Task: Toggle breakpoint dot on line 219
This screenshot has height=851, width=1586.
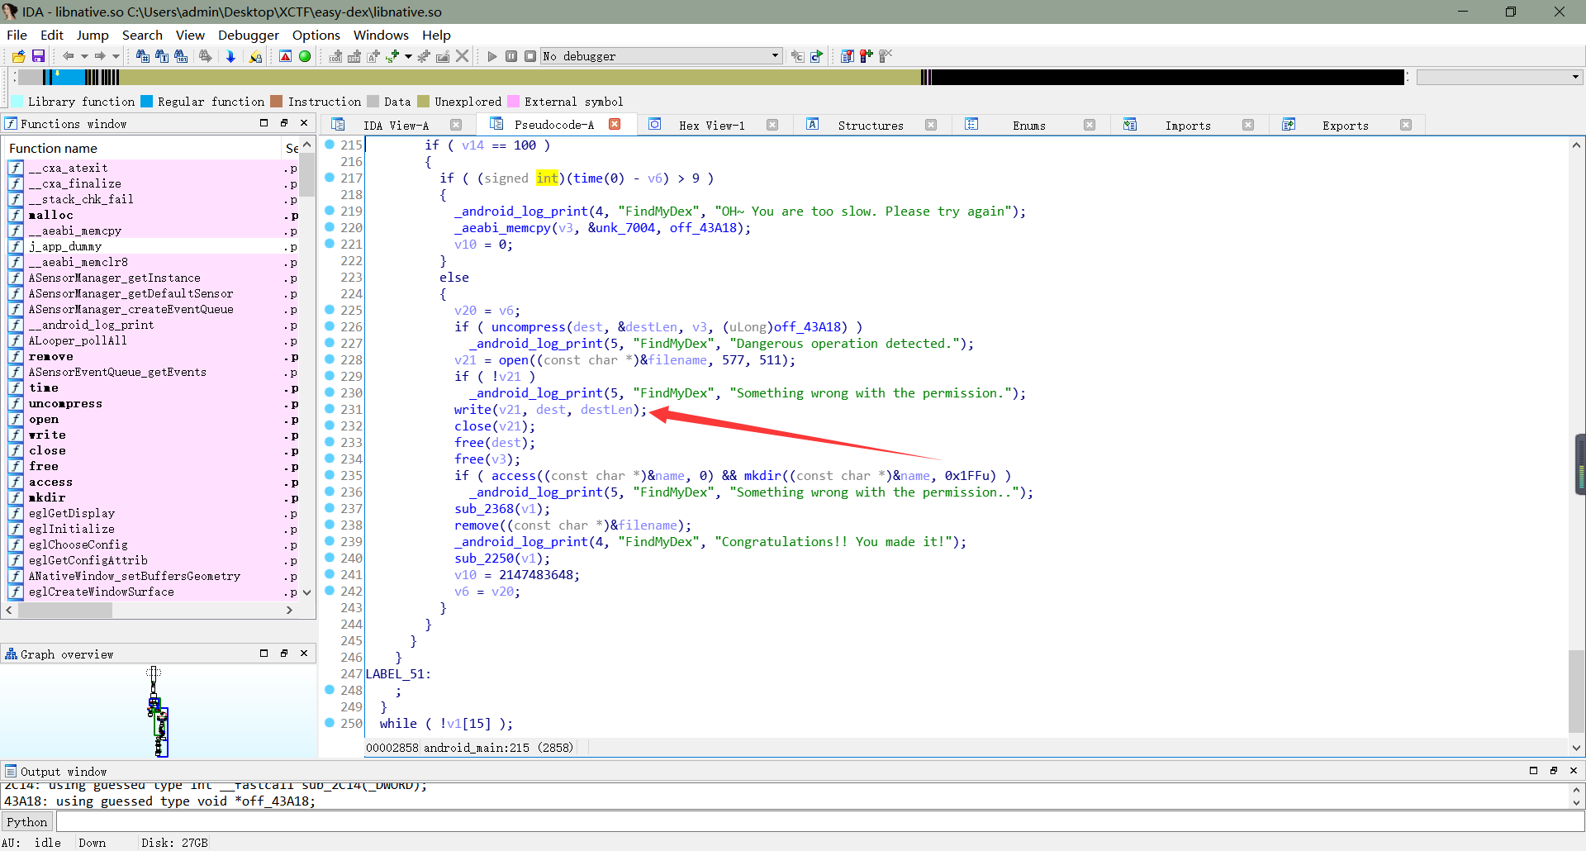Action: click(330, 211)
